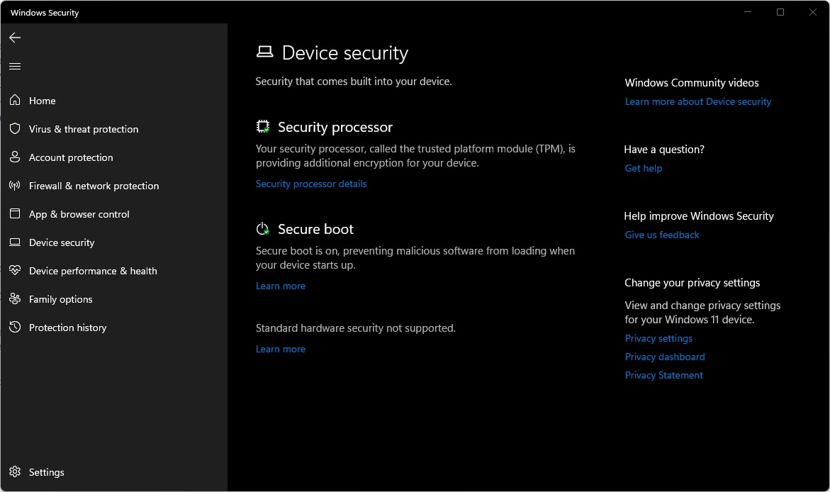Go back using the back arrow
Viewport: 830px width, 492px height.
(x=15, y=37)
